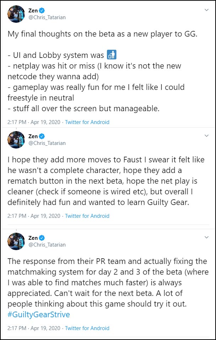The image size is (216, 340).
Task: Click Twitter for Android under the final thoughts tweet
Action: (x=87, y=122)
